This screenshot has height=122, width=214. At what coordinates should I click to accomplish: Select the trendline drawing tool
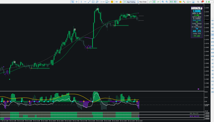coord(89,2)
